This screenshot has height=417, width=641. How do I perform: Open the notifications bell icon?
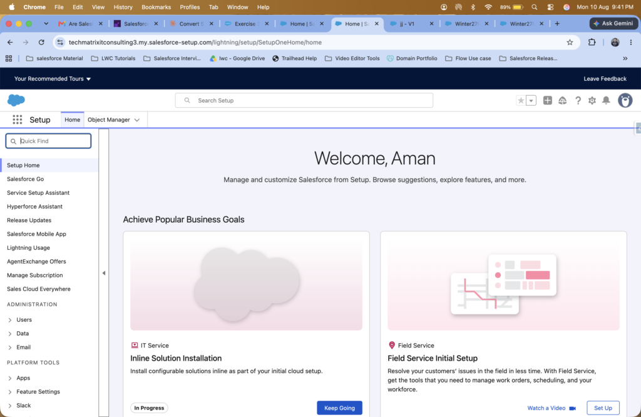pos(606,100)
